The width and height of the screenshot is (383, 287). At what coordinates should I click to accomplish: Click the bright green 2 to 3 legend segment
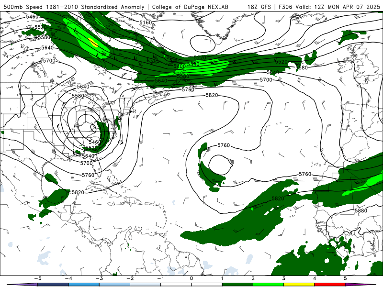[x=268, y=285]
